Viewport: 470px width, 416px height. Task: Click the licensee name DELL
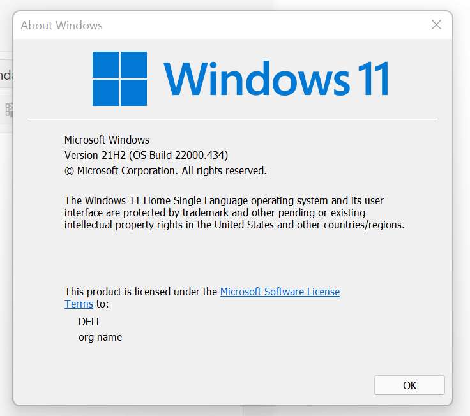click(90, 322)
